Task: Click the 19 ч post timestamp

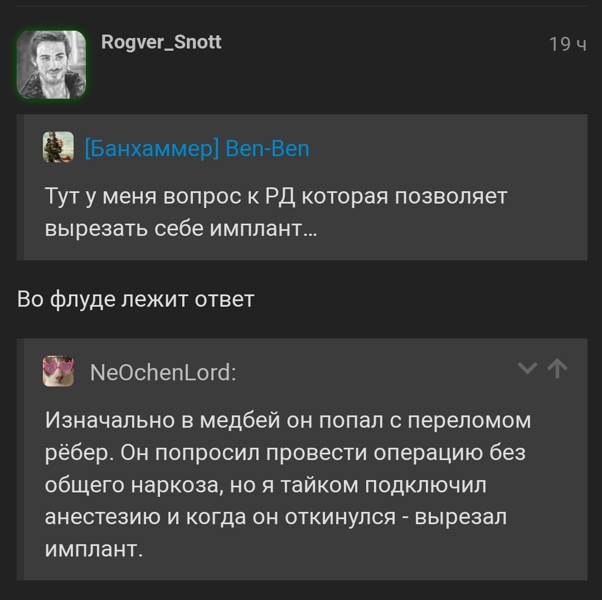Action: [567, 44]
